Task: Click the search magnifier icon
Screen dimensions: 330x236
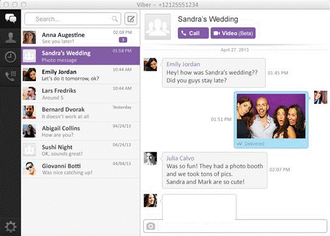Action: [x=114, y=19]
